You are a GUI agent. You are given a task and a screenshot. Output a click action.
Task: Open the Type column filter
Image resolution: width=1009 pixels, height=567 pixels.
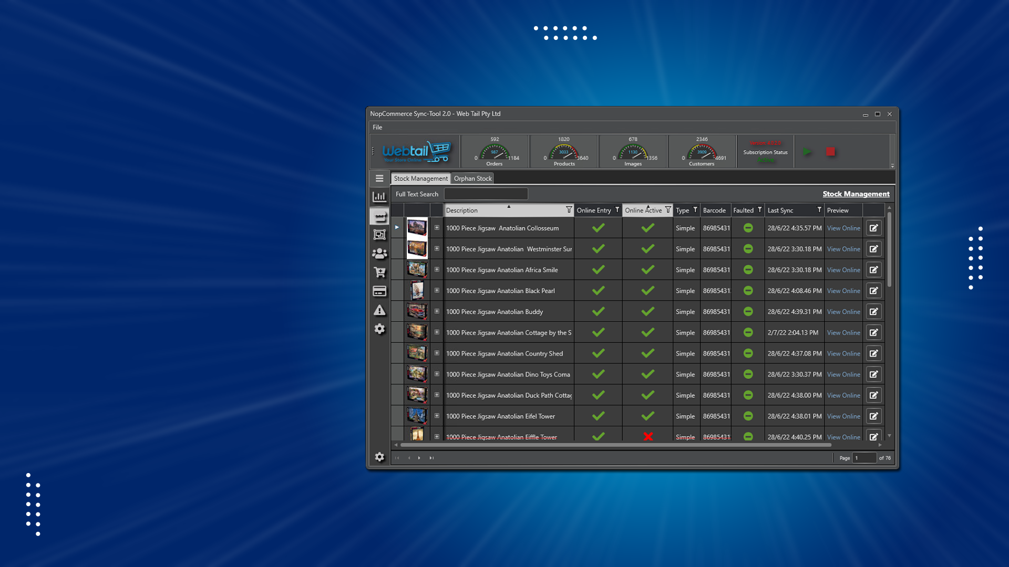coord(695,210)
